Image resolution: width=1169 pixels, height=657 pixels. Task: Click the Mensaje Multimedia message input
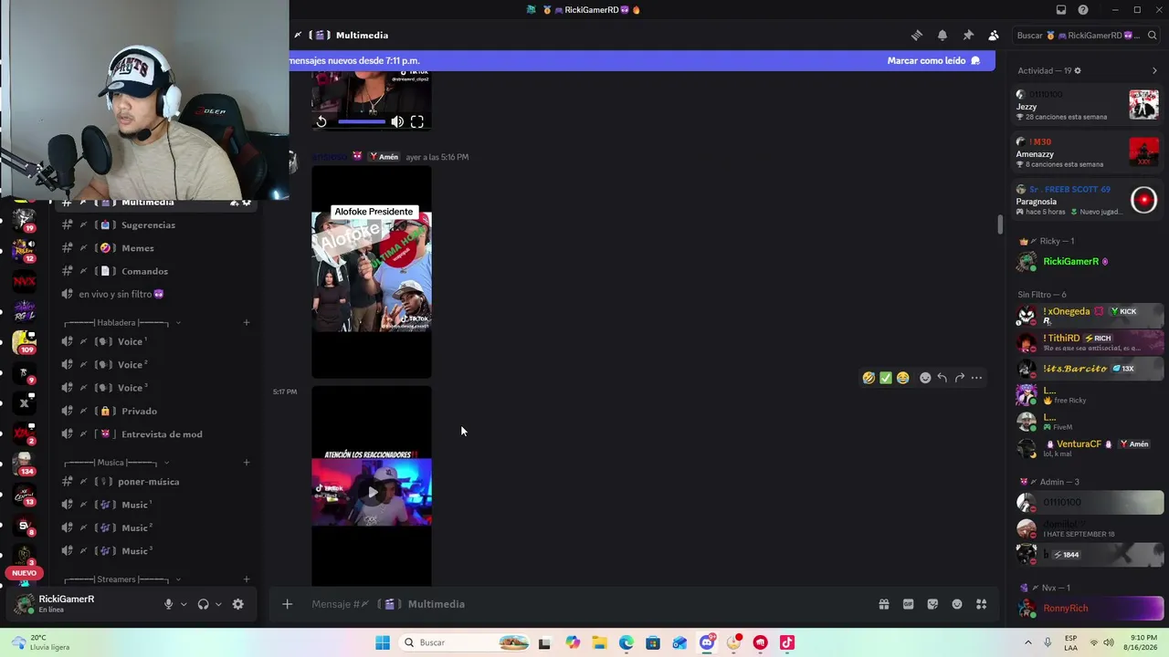point(584,604)
